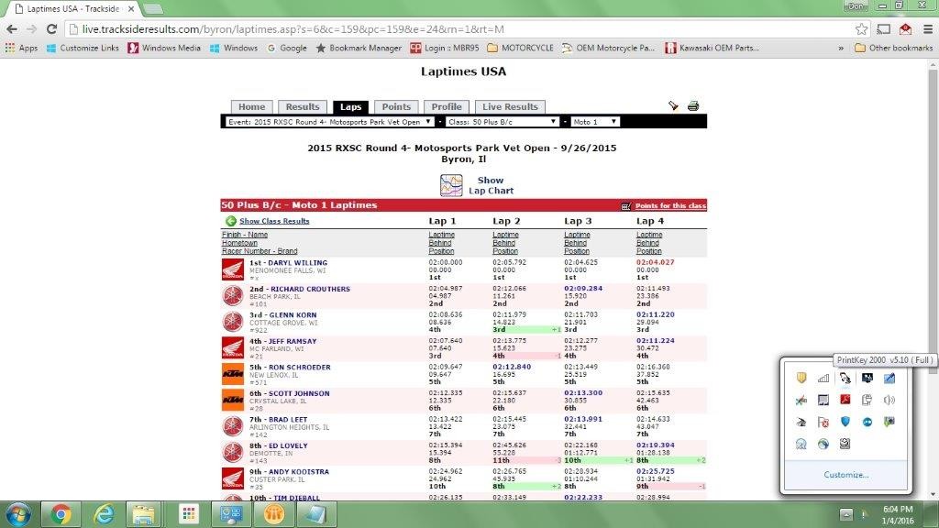The width and height of the screenshot is (939, 528).
Task: Click the printer icon above the results
Action: (693, 106)
